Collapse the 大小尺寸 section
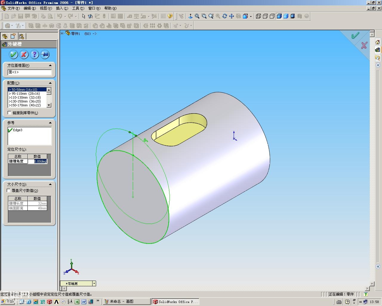 click(50, 184)
